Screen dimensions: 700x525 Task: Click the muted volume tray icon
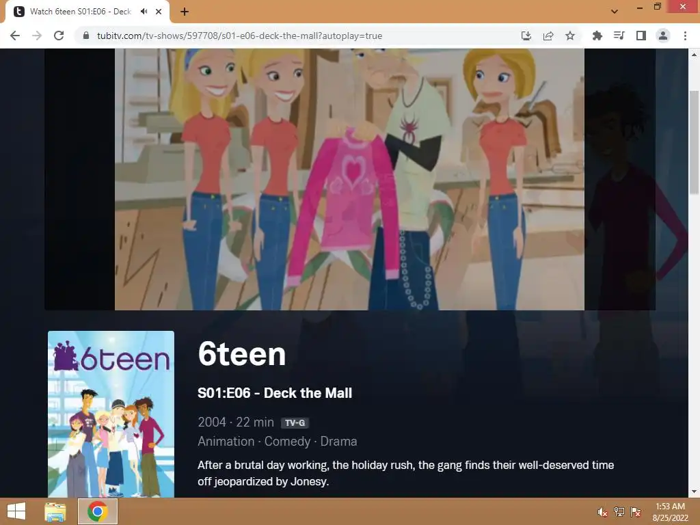602,512
